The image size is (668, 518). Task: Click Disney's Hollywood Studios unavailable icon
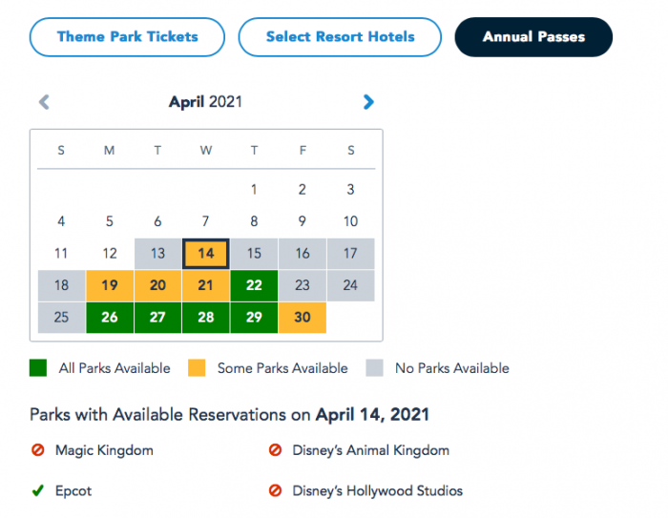pos(275,491)
